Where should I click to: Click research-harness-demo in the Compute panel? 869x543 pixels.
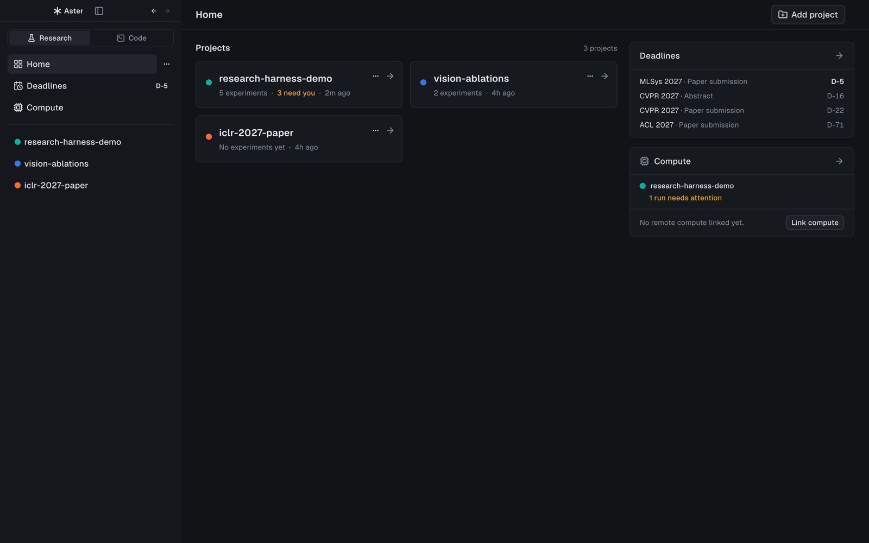pyautogui.click(x=692, y=186)
